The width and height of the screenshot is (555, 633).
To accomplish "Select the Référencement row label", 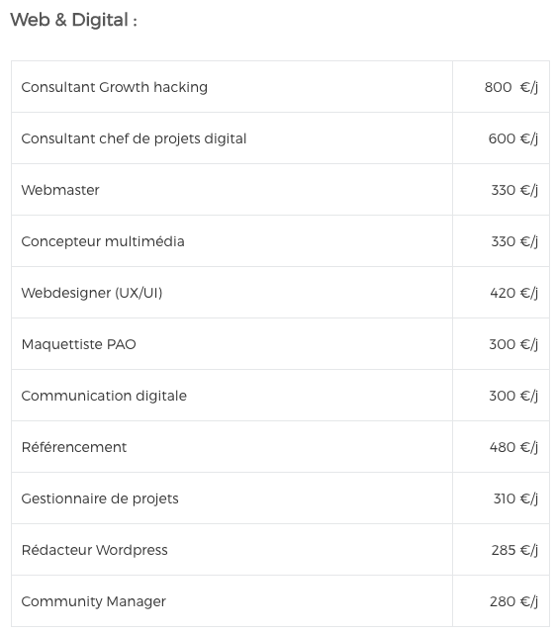I will point(74,447).
